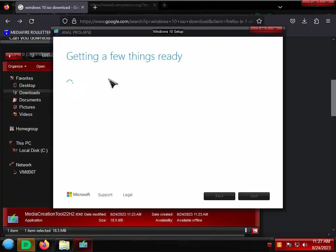Viewport: 336px width, 252px height.
Task: Open Windows 10 Setup taskbar button
Action: (x=83, y=244)
